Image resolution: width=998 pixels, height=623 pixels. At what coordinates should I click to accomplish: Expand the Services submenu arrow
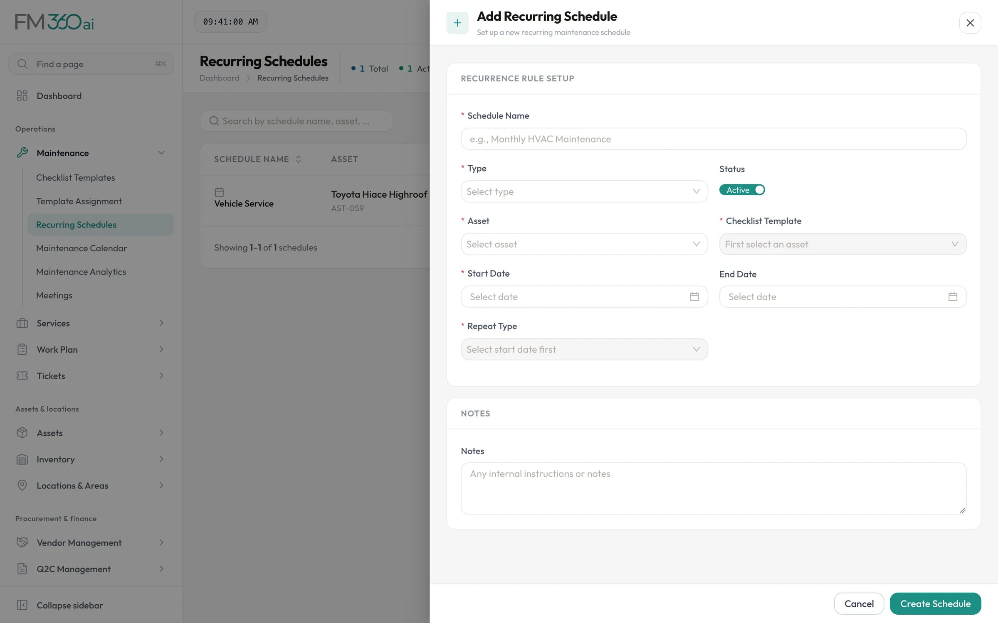(161, 323)
